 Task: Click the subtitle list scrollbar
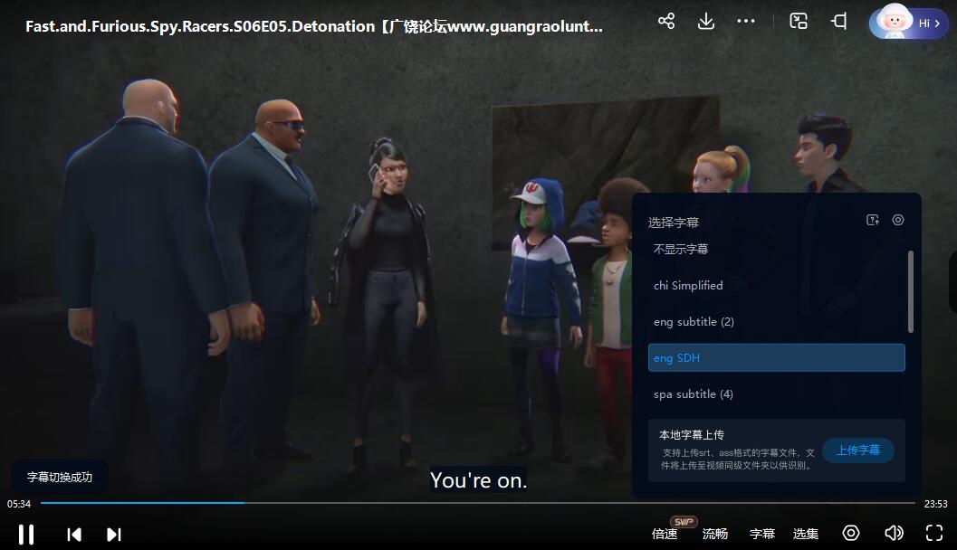click(911, 291)
